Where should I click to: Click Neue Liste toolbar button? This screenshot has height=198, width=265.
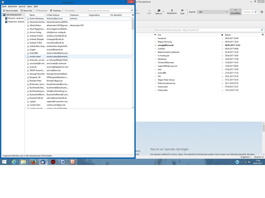(x=26, y=11)
